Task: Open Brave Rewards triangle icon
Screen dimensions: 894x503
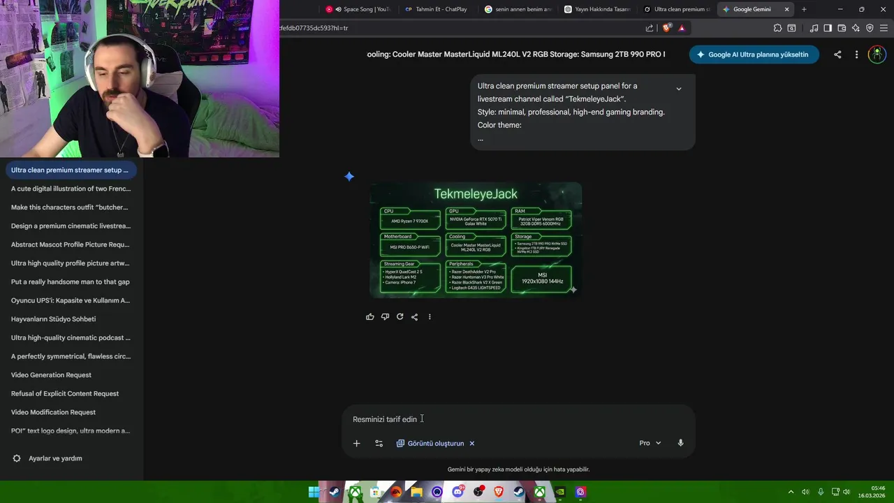Action: (682, 28)
